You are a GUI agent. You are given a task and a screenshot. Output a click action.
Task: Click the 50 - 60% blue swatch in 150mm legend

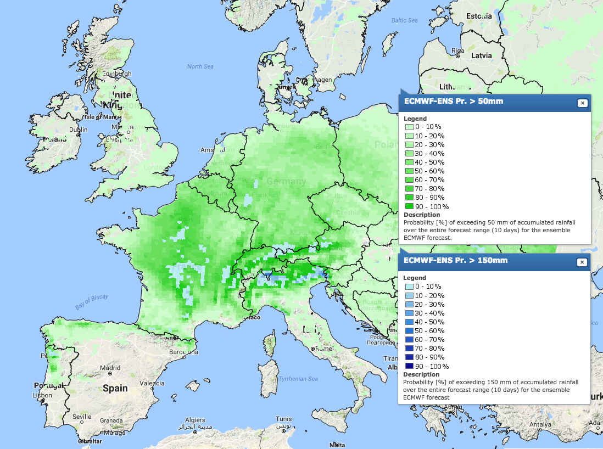coord(409,331)
